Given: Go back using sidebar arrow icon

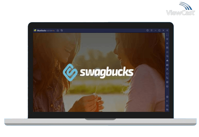Looking at the screenshot, I should [167, 101].
